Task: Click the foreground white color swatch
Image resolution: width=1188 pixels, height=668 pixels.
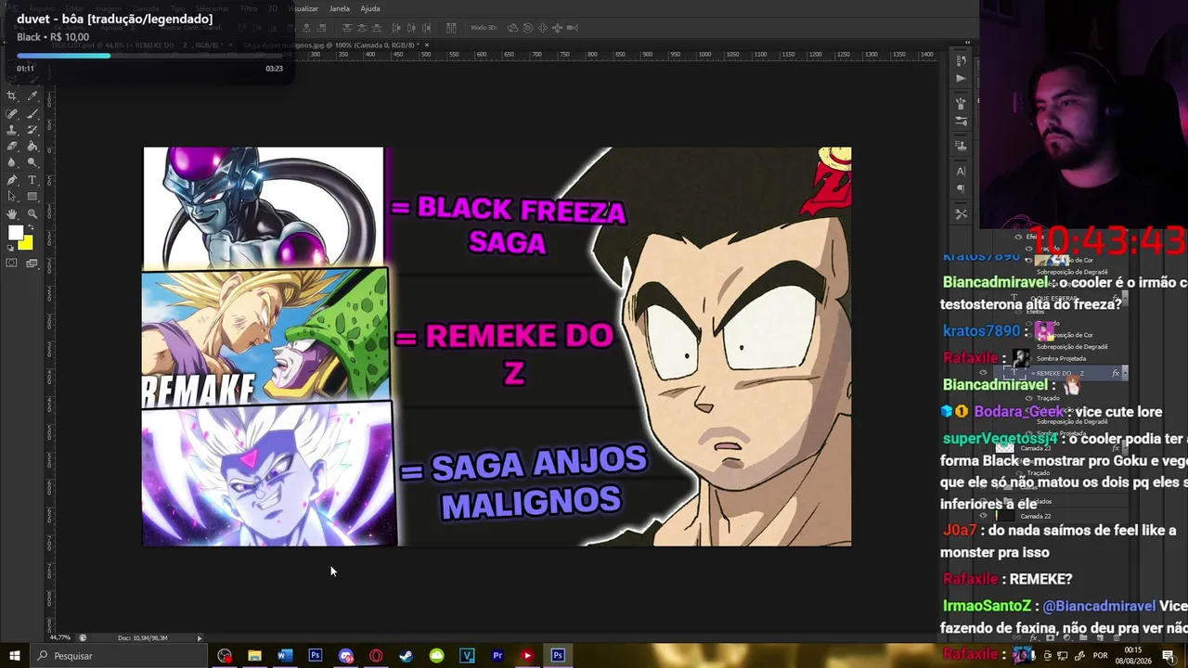Action: pos(16,234)
